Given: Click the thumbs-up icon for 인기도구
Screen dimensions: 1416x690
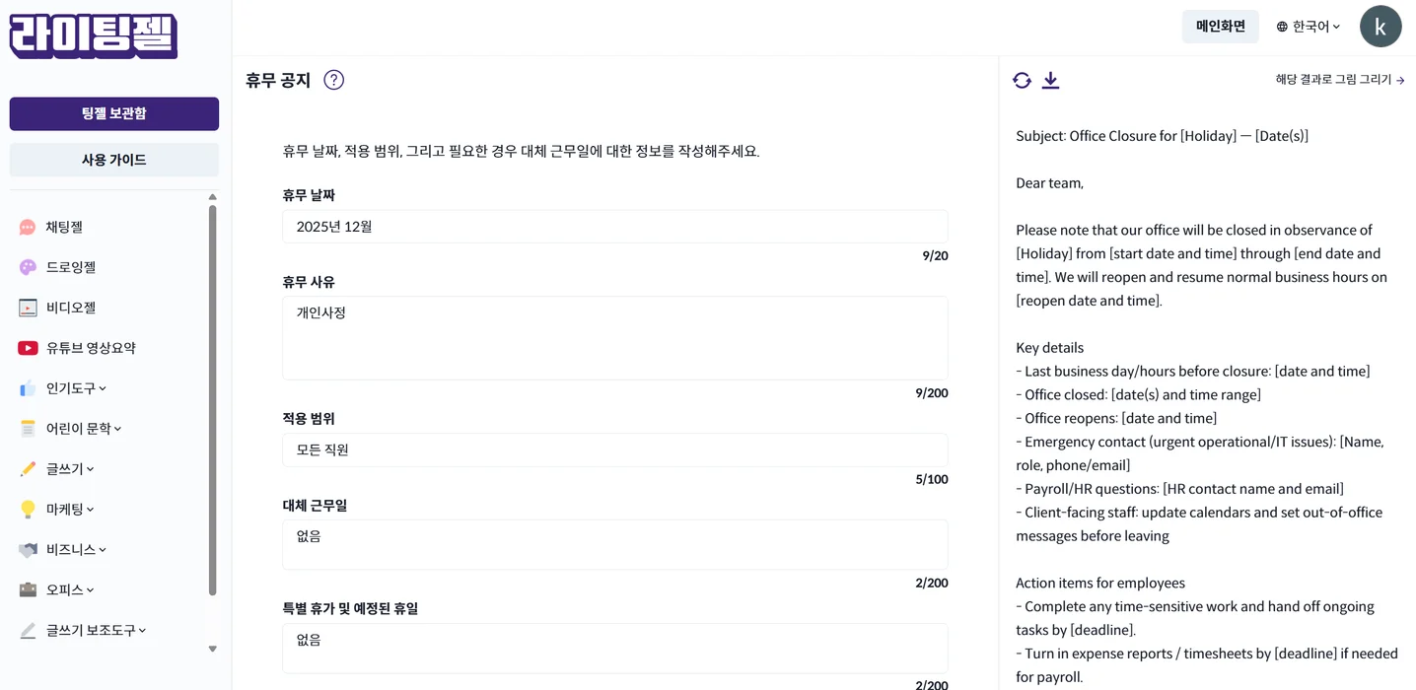Looking at the screenshot, I should pyautogui.click(x=28, y=388).
